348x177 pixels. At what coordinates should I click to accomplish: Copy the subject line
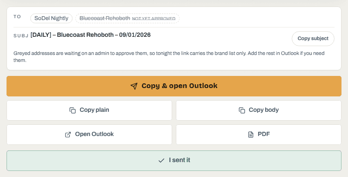coord(313,39)
